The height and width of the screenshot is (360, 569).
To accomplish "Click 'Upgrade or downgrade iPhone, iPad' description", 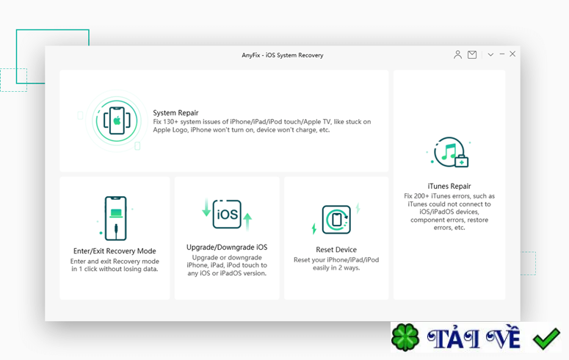I will (x=227, y=265).
